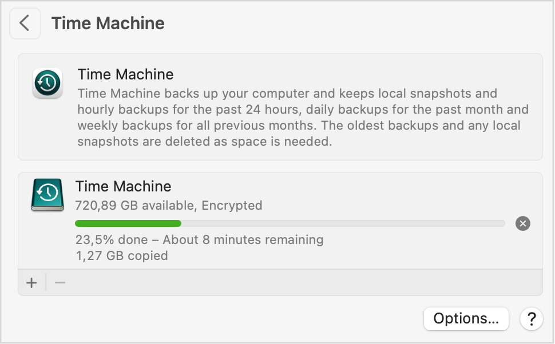Image resolution: width=555 pixels, height=344 pixels.
Task: Remove selected disk with minus button
Action: (60, 282)
